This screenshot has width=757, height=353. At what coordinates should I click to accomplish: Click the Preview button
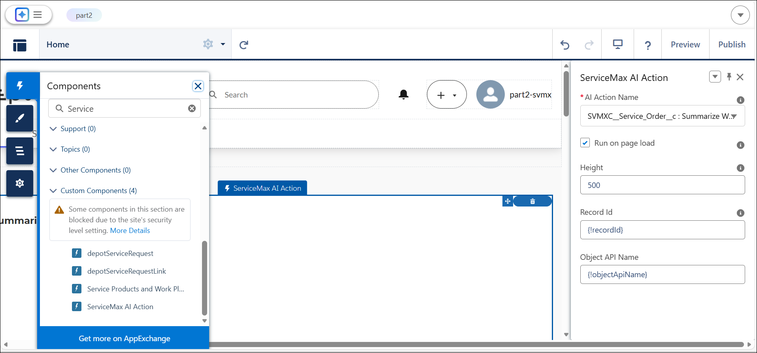point(685,45)
